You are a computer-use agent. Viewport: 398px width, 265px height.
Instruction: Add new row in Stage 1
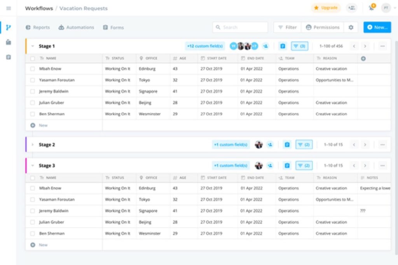click(39, 126)
